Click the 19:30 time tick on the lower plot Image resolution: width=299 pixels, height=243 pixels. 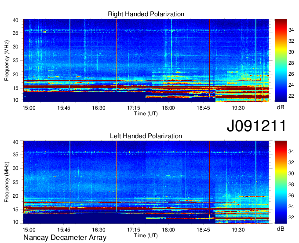point(238,230)
